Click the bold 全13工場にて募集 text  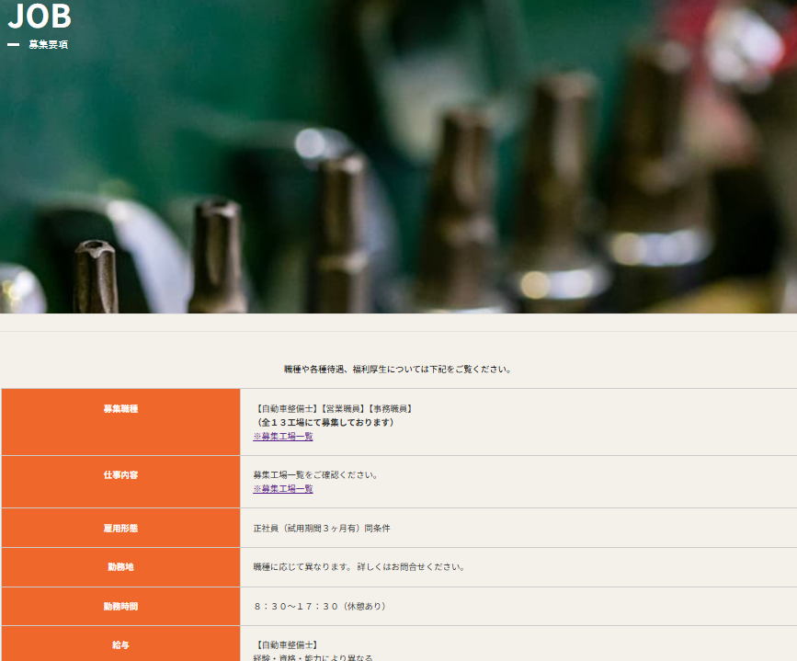click(325, 423)
